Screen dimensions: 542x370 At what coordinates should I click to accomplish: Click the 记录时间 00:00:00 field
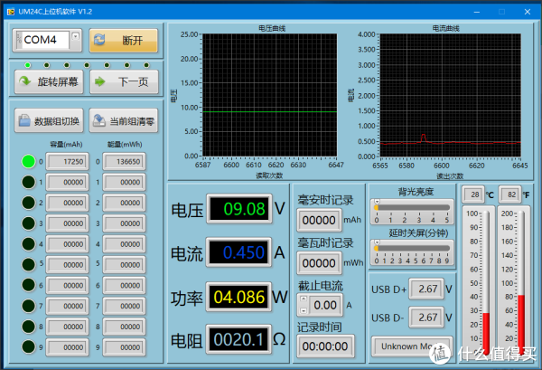click(x=325, y=346)
